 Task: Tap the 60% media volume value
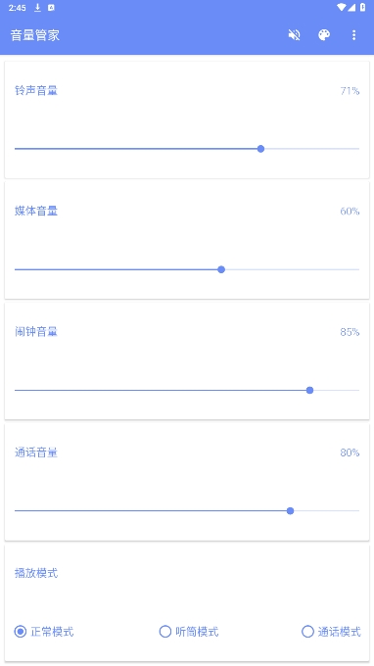tap(350, 212)
